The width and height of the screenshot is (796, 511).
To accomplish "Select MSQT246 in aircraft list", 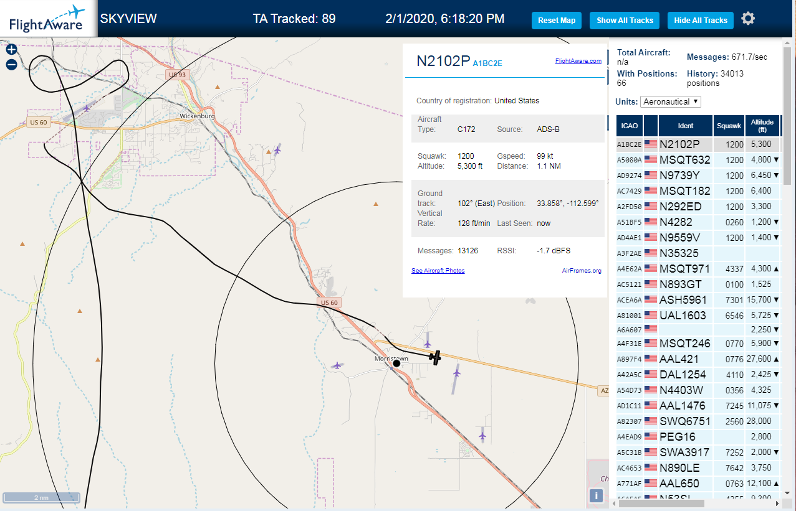I will tap(684, 344).
